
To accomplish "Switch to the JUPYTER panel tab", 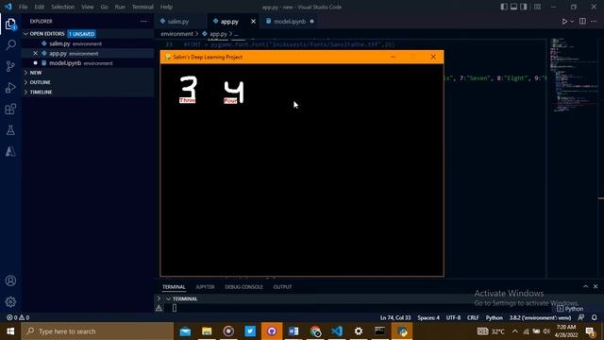I will click(206, 287).
